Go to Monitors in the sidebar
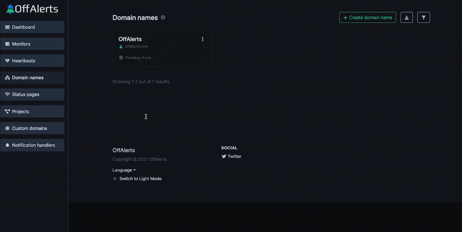The height and width of the screenshot is (232, 462). (x=32, y=44)
